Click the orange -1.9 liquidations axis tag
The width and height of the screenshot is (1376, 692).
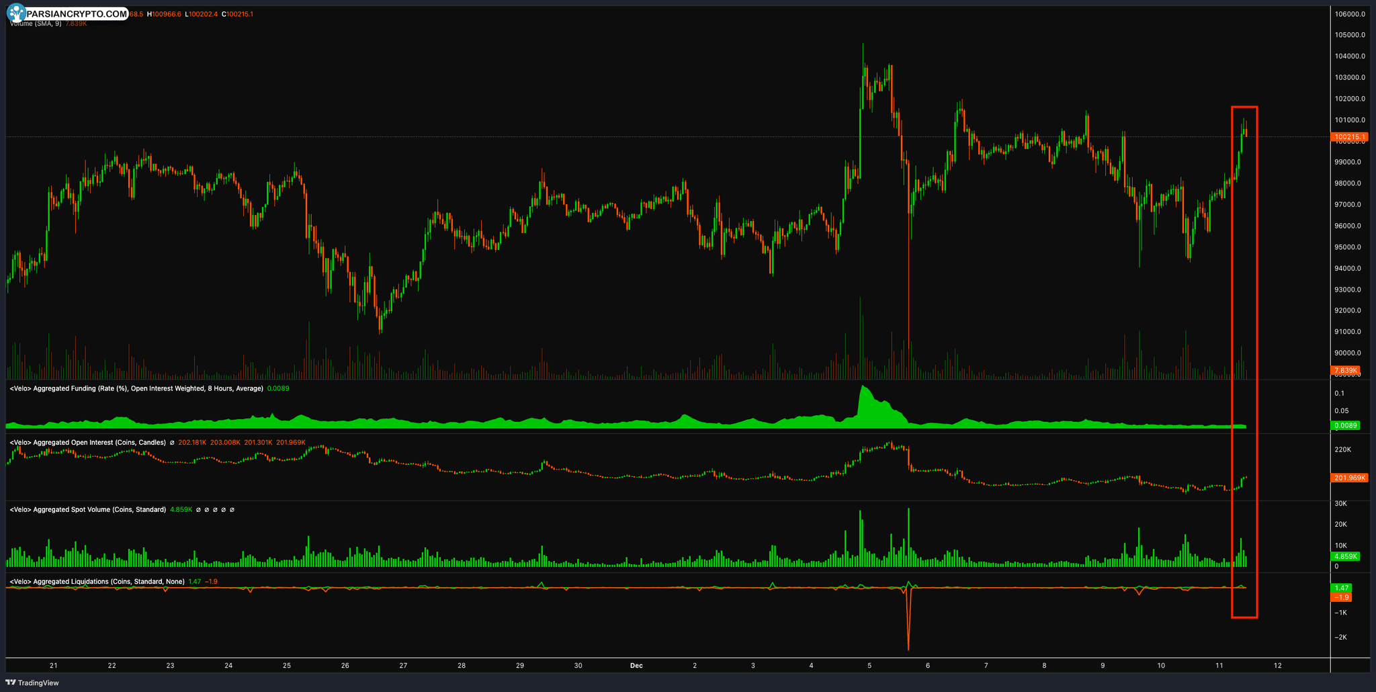click(1342, 597)
